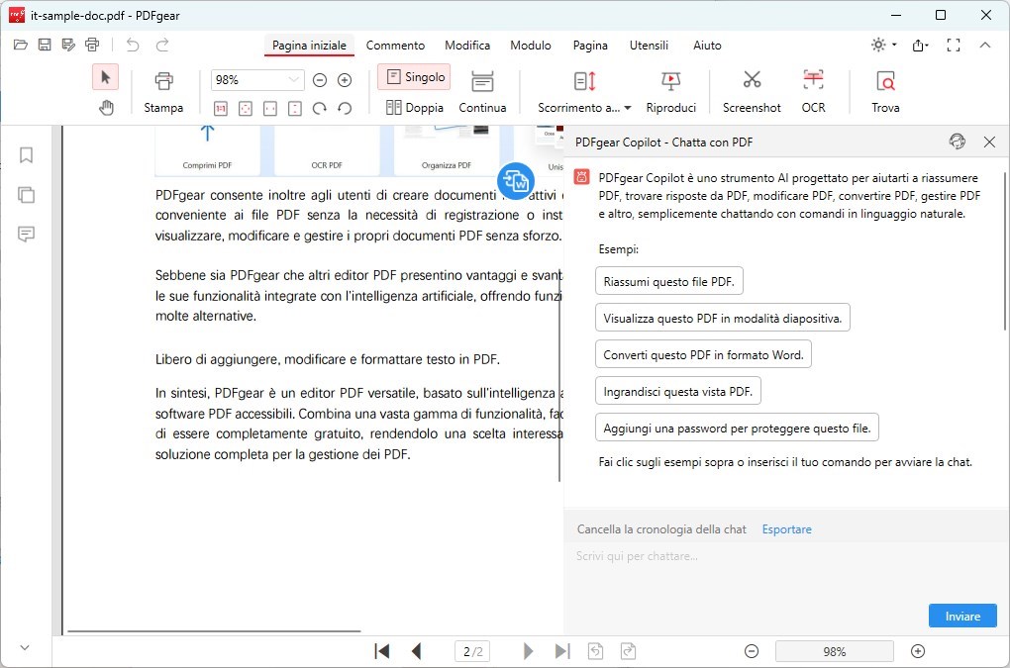This screenshot has width=1010, height=668.
Task: Save the document with the floppy icon
Action: pyautogui.click(x=45, y=45)
